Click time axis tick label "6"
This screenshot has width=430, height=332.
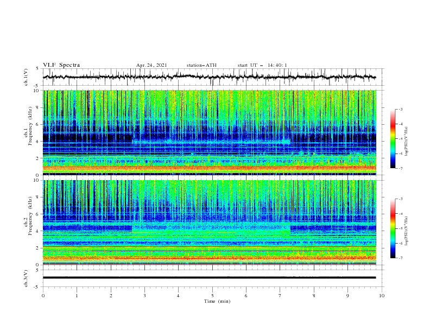click(x=246, y=296)
